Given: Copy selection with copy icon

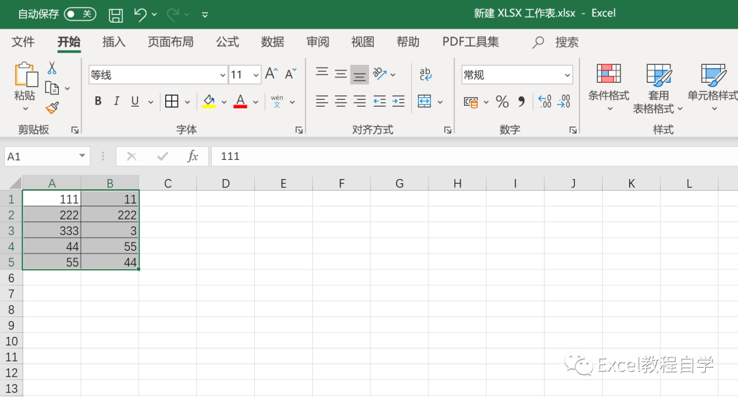Looking at the screenshot, I should coord(52,88).
